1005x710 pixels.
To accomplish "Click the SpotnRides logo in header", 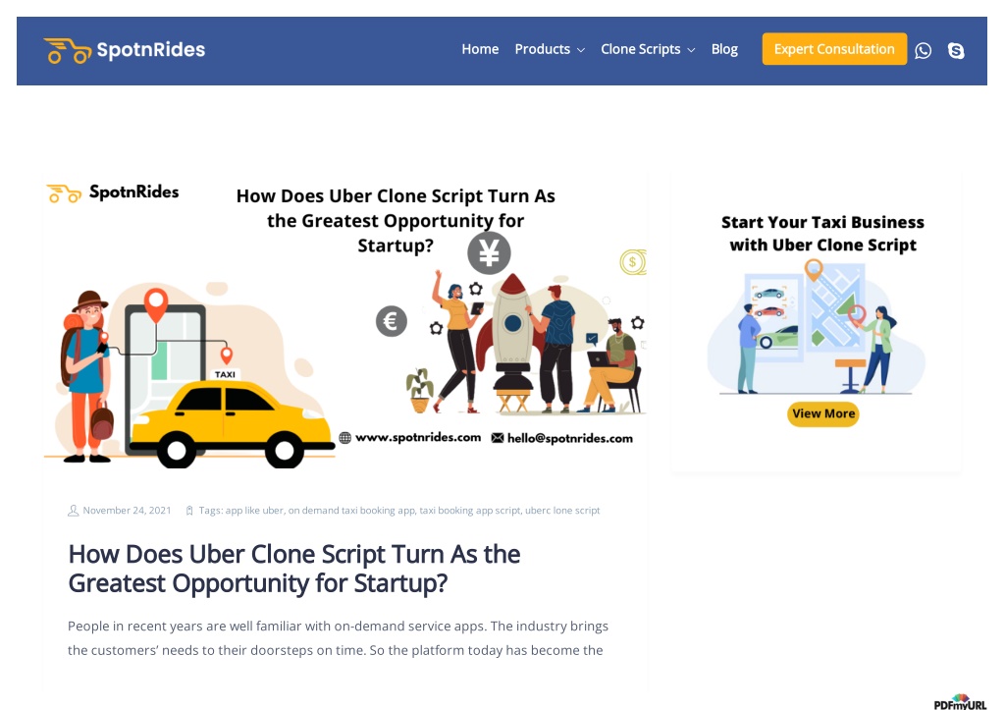I will 125,50.
